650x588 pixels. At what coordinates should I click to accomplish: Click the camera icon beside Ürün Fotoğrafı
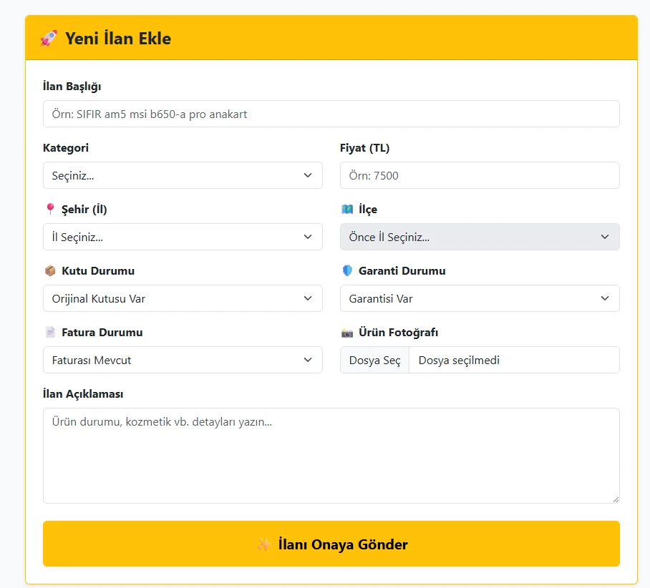[x=347, y=332]
